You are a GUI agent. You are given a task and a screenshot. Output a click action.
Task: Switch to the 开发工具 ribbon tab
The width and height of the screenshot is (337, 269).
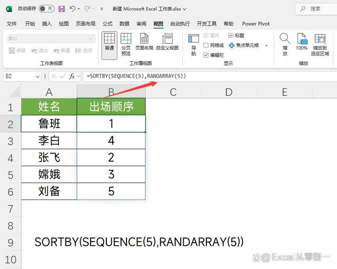pos(207,24)
